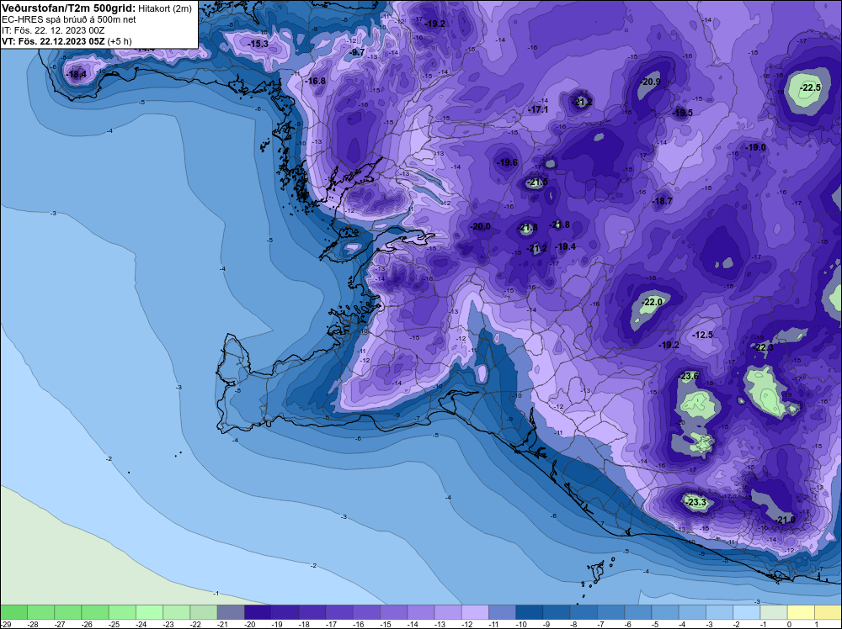Click the -20.9 temperature label
This screenshot has height=629, width=842.
[651, 82]
